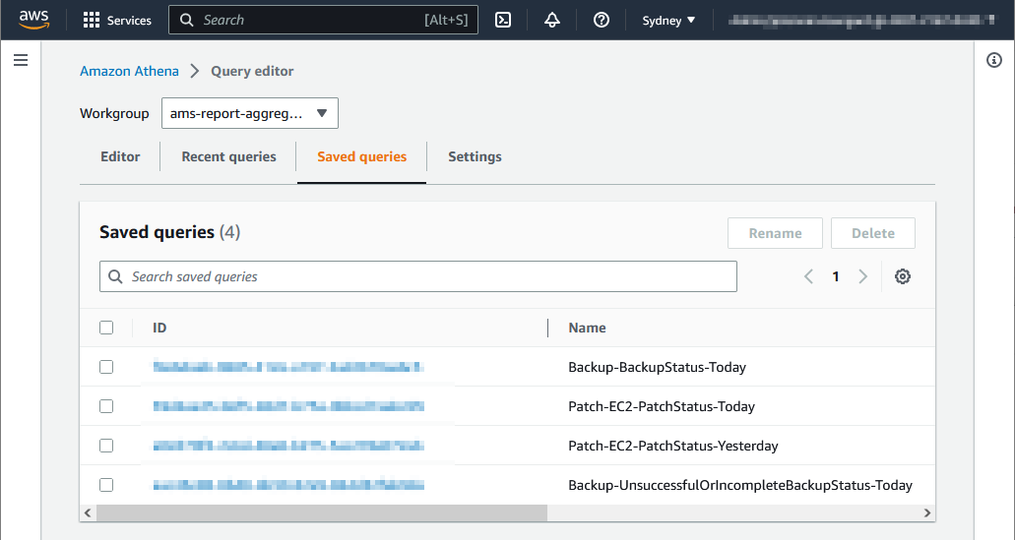The width and height of the screenshot is (1015, 540).
Task: Tick the select-all checkbox in header
Action: click(106, 328)
